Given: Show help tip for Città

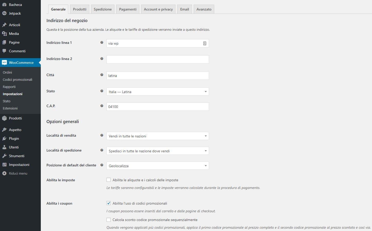Looking at the screenshot, I should click(102, 75).
